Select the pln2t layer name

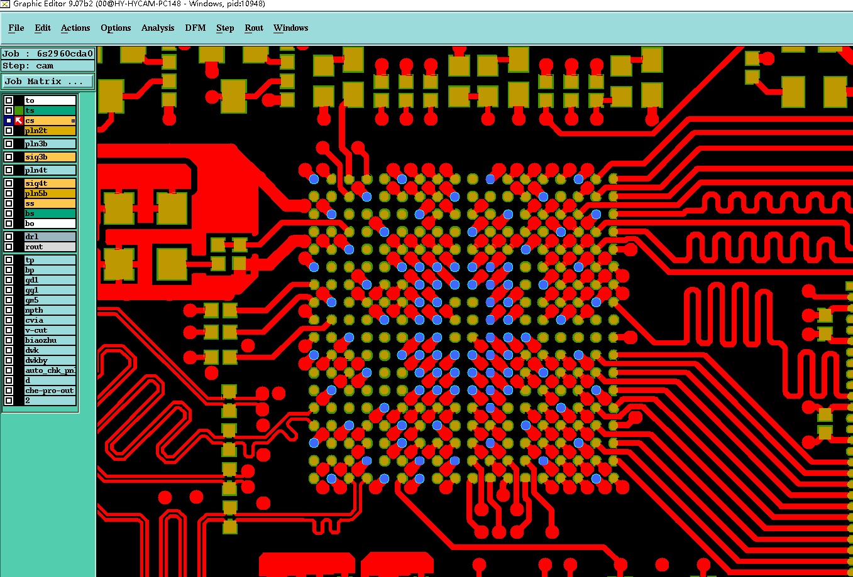[x=50, y=131]
